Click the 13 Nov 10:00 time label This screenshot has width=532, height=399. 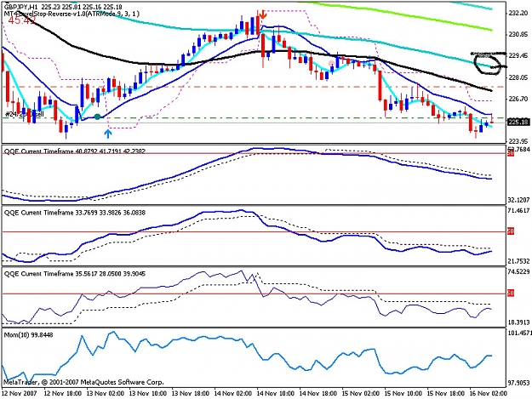148,394
